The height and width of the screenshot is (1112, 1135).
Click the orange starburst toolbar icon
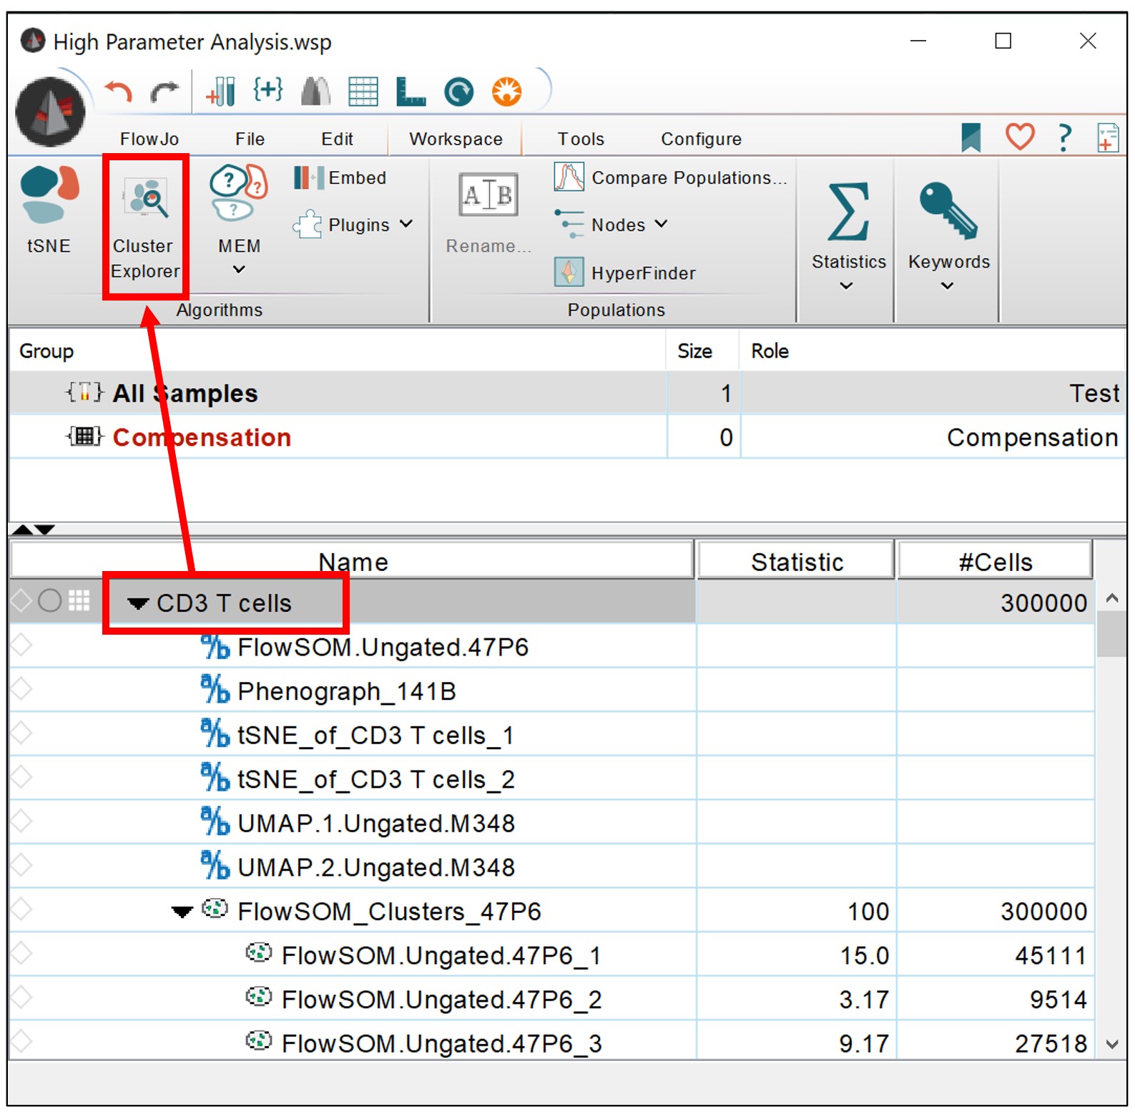click(506, 92)
